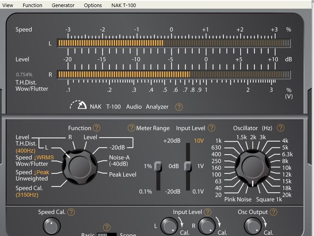Set Meter Range to +20dB
The width and height of the screenshot is (314, 236).
tap(172, 141)
